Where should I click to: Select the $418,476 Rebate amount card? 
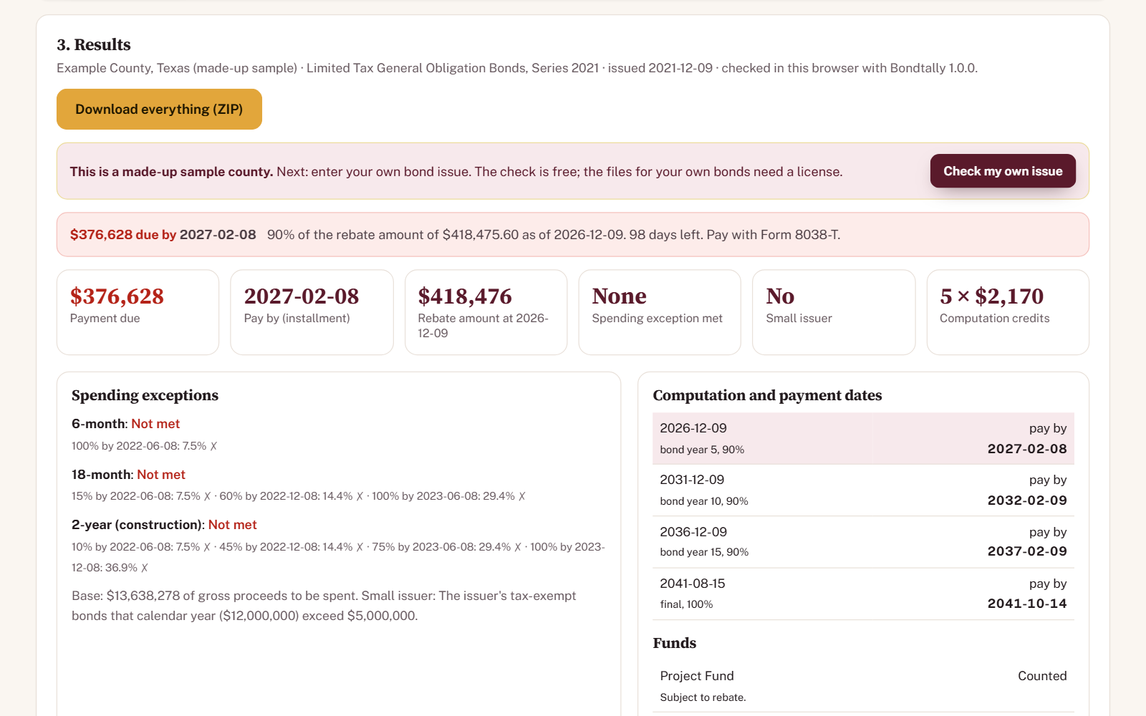pyautogui.click(x=486, y=312)
